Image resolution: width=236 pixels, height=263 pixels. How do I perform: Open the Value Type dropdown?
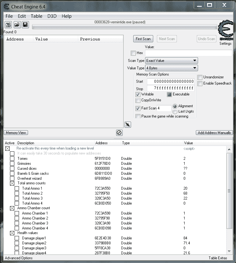172,68
